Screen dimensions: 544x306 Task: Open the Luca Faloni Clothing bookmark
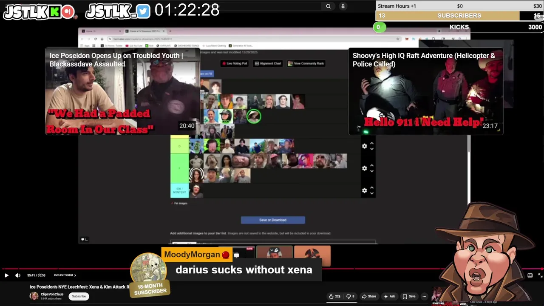[x=214, y=45]
